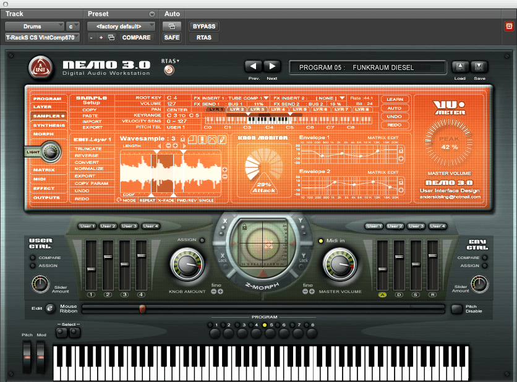Image resolution: width=517 pixels, height=382 pixels.
Task: Click the round RTAS indicator icon
Action: pyautogui.click(x=169, y=70)
